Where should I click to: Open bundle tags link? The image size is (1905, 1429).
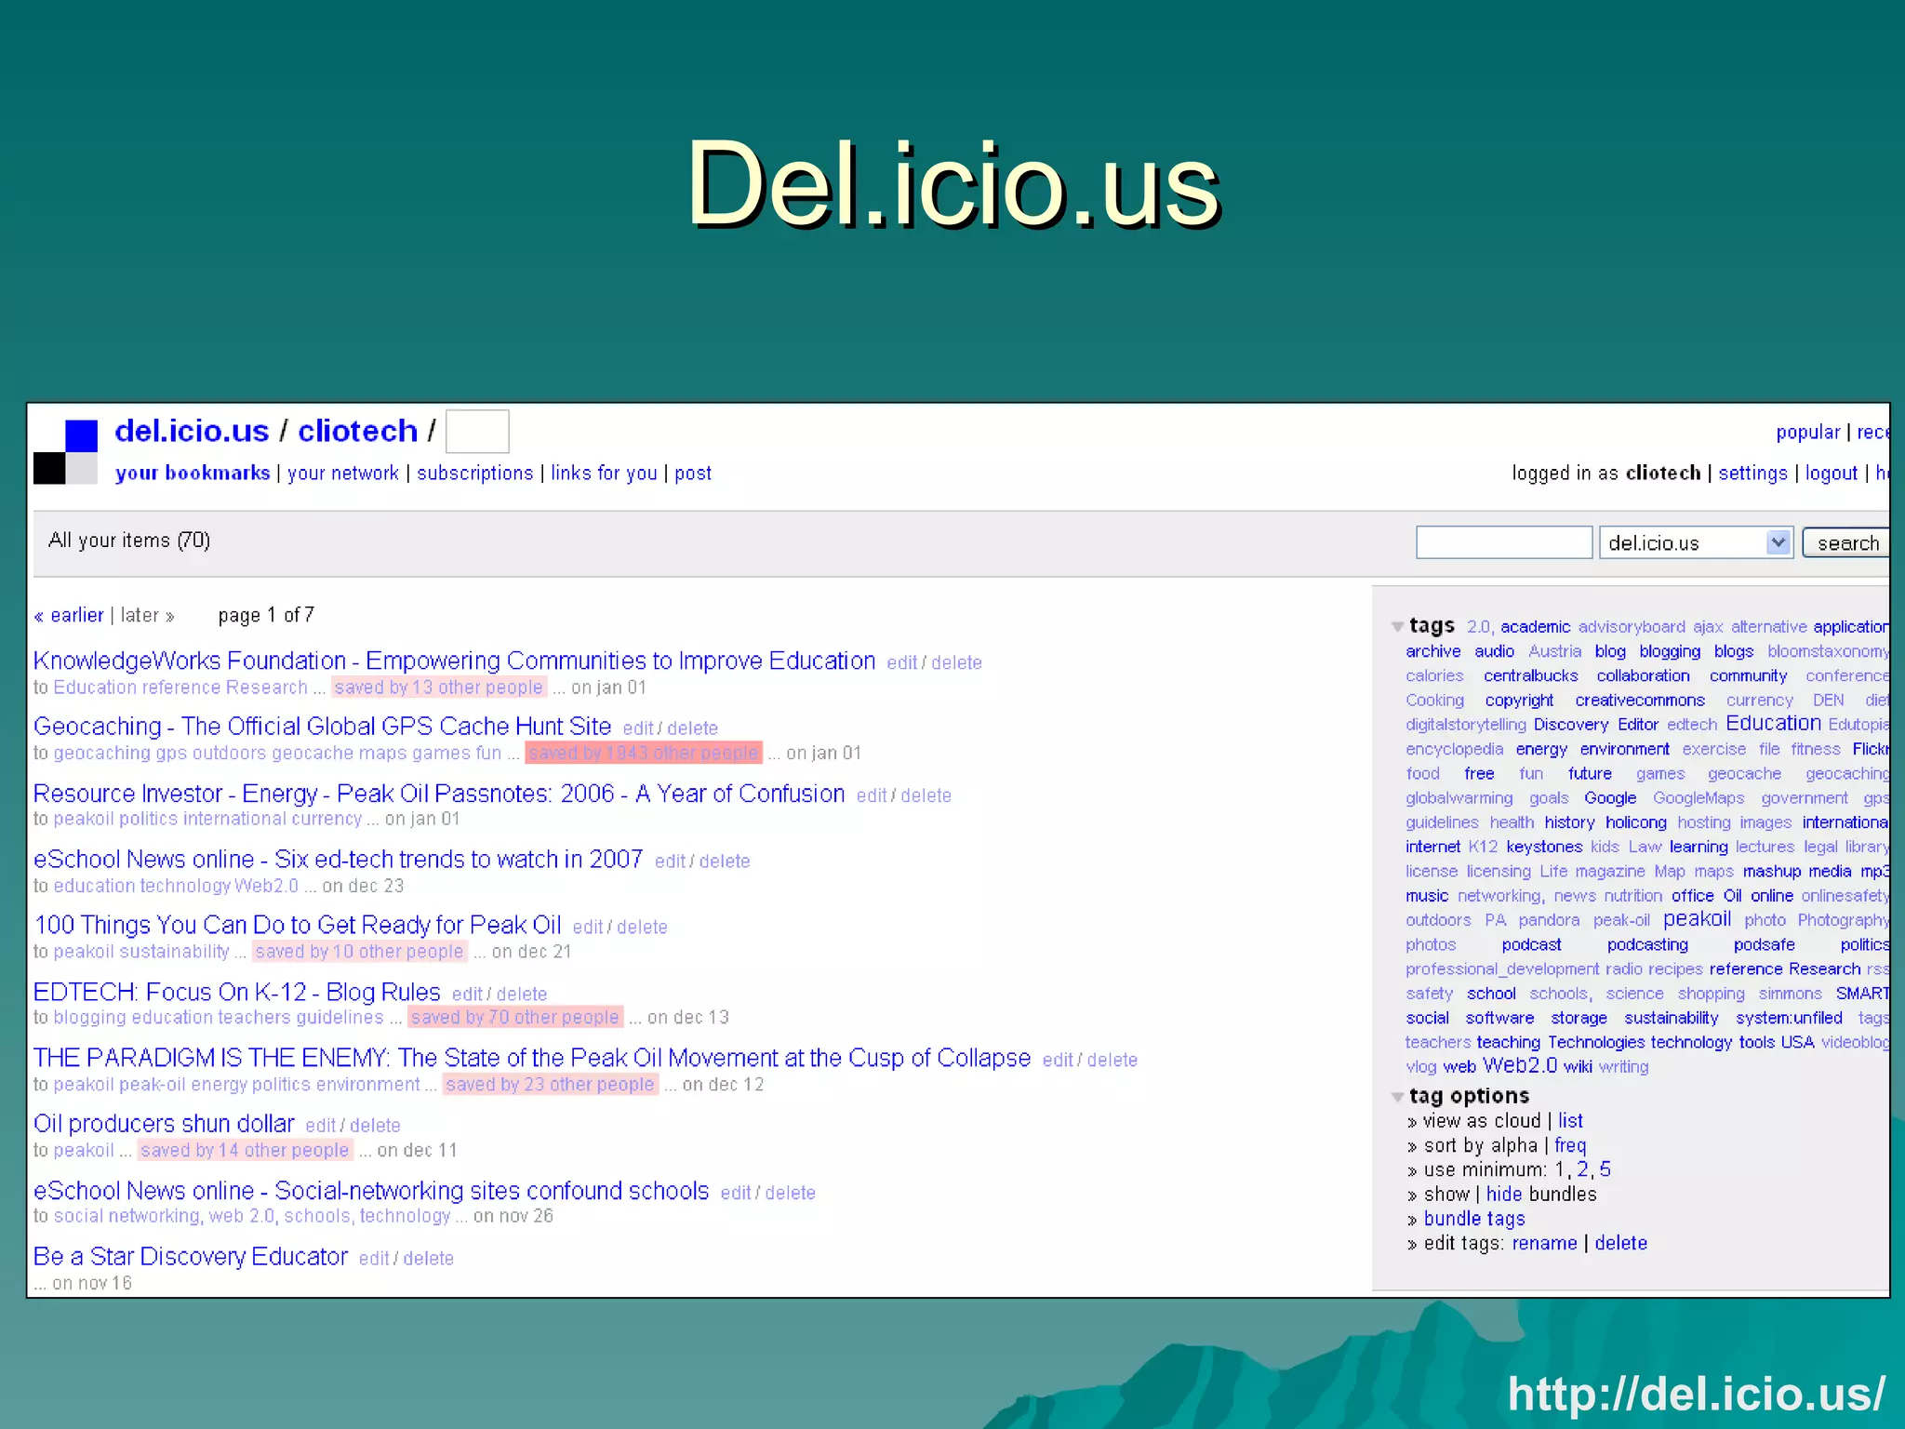[1474, 1219]
